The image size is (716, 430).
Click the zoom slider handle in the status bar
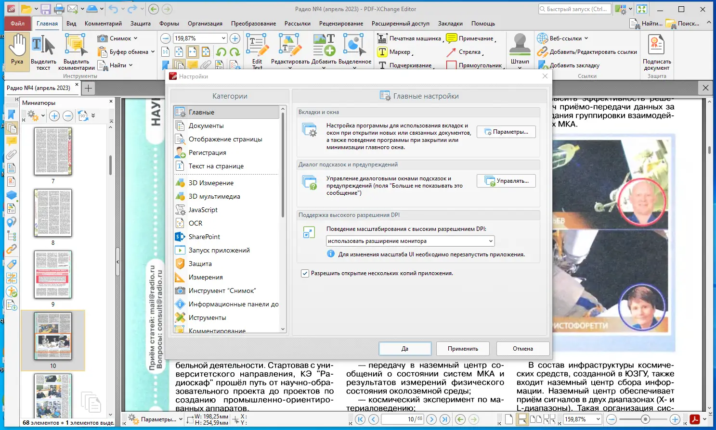[646, 419]
